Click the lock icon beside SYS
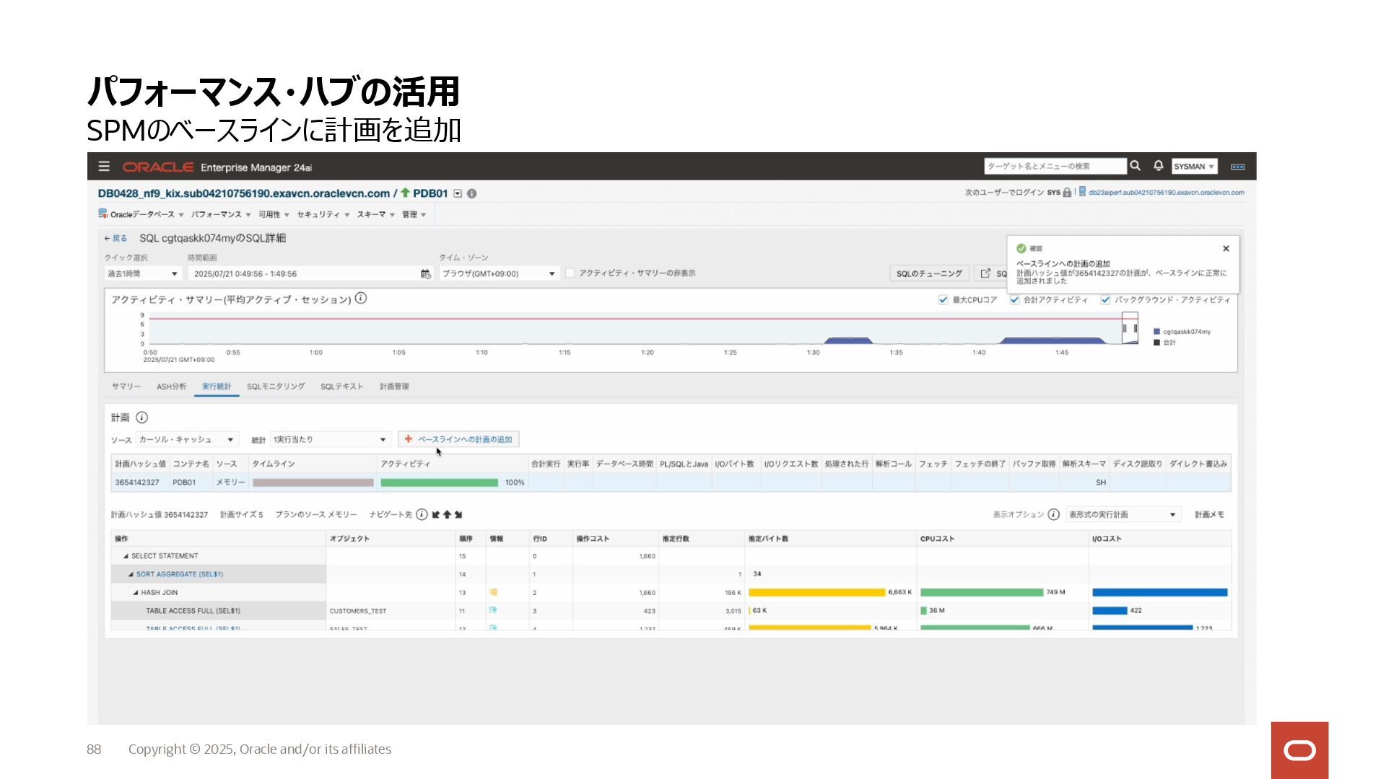The image size is (1386, 779). [x=1067, y=193]
